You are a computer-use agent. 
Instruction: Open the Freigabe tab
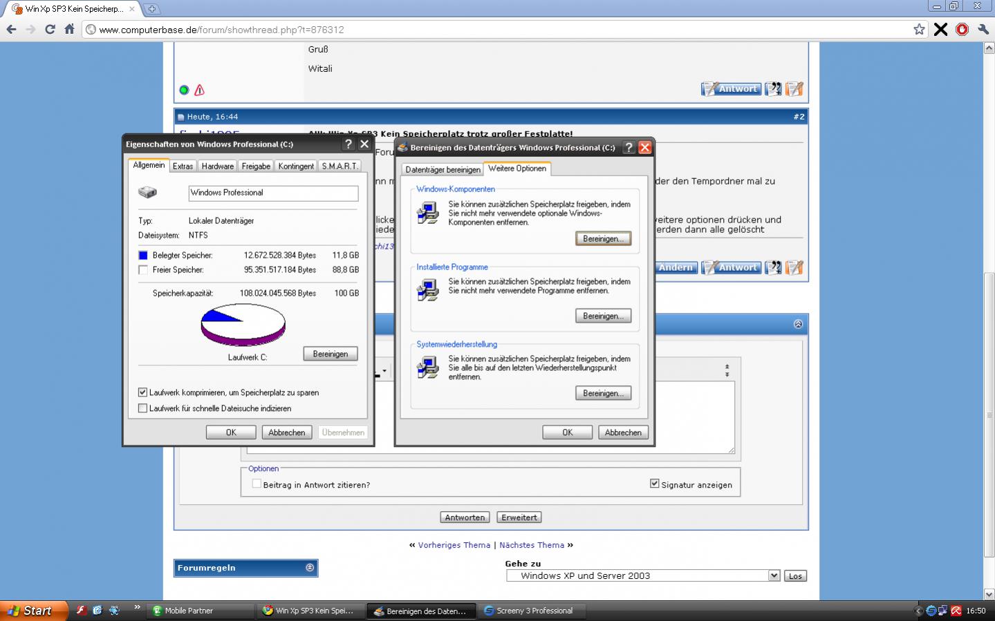point(256,166)
